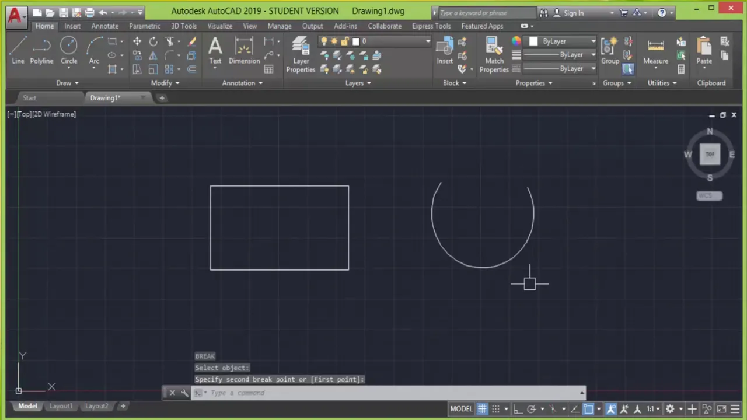Toggle polar tracking in status bar
Image resolution: width=747 pixels, height=420 pixels.
pos(531,409)
